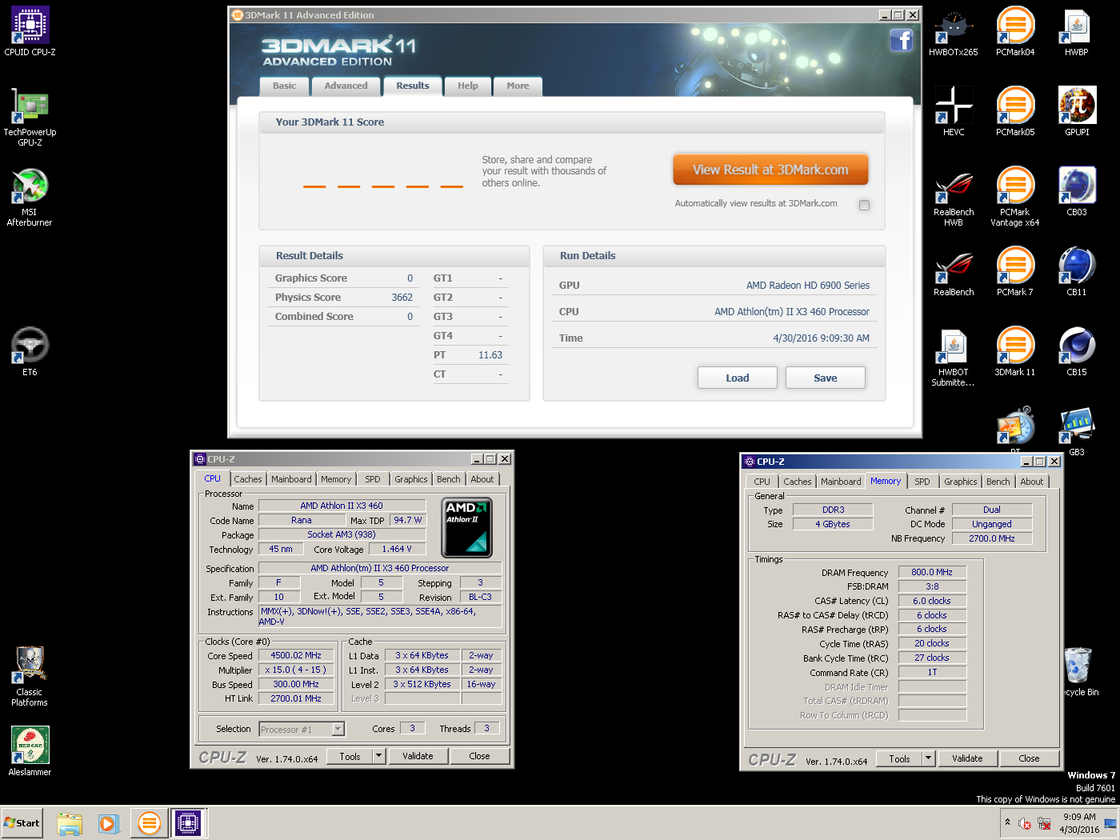The width and height of the screenshot is (1120, 840).
Task: Launch CB11 Cinebench desktop icon
Action: (1077, 271)
